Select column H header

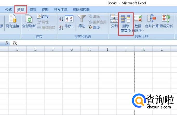90,49
